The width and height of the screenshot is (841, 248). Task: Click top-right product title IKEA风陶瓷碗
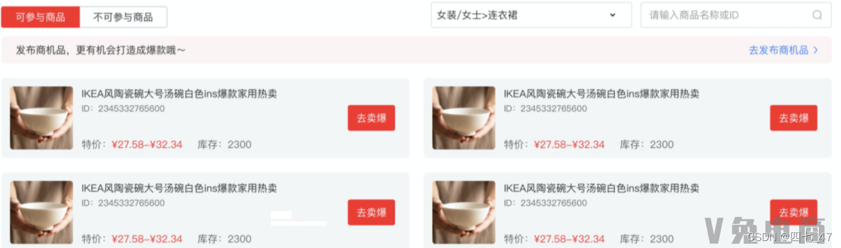[602, 94]
